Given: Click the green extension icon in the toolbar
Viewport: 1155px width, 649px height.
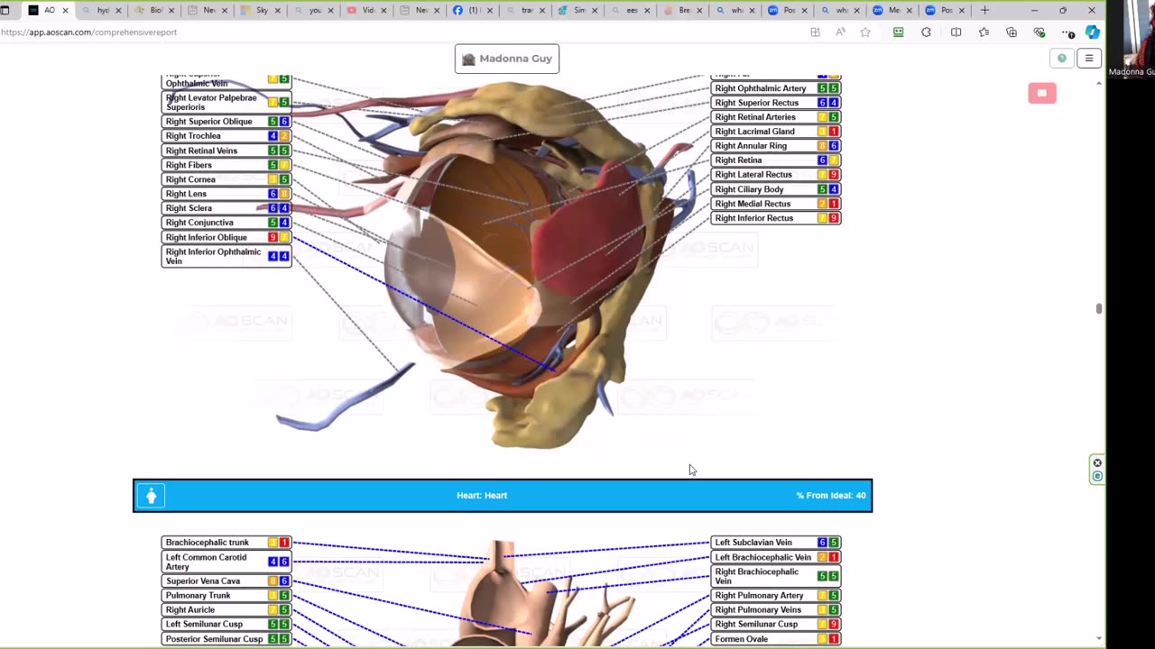Looking at the screenshot, I should click(x=898, y=32).
